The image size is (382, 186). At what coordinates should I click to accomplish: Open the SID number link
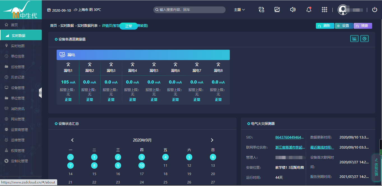click(x=290, y=137)
